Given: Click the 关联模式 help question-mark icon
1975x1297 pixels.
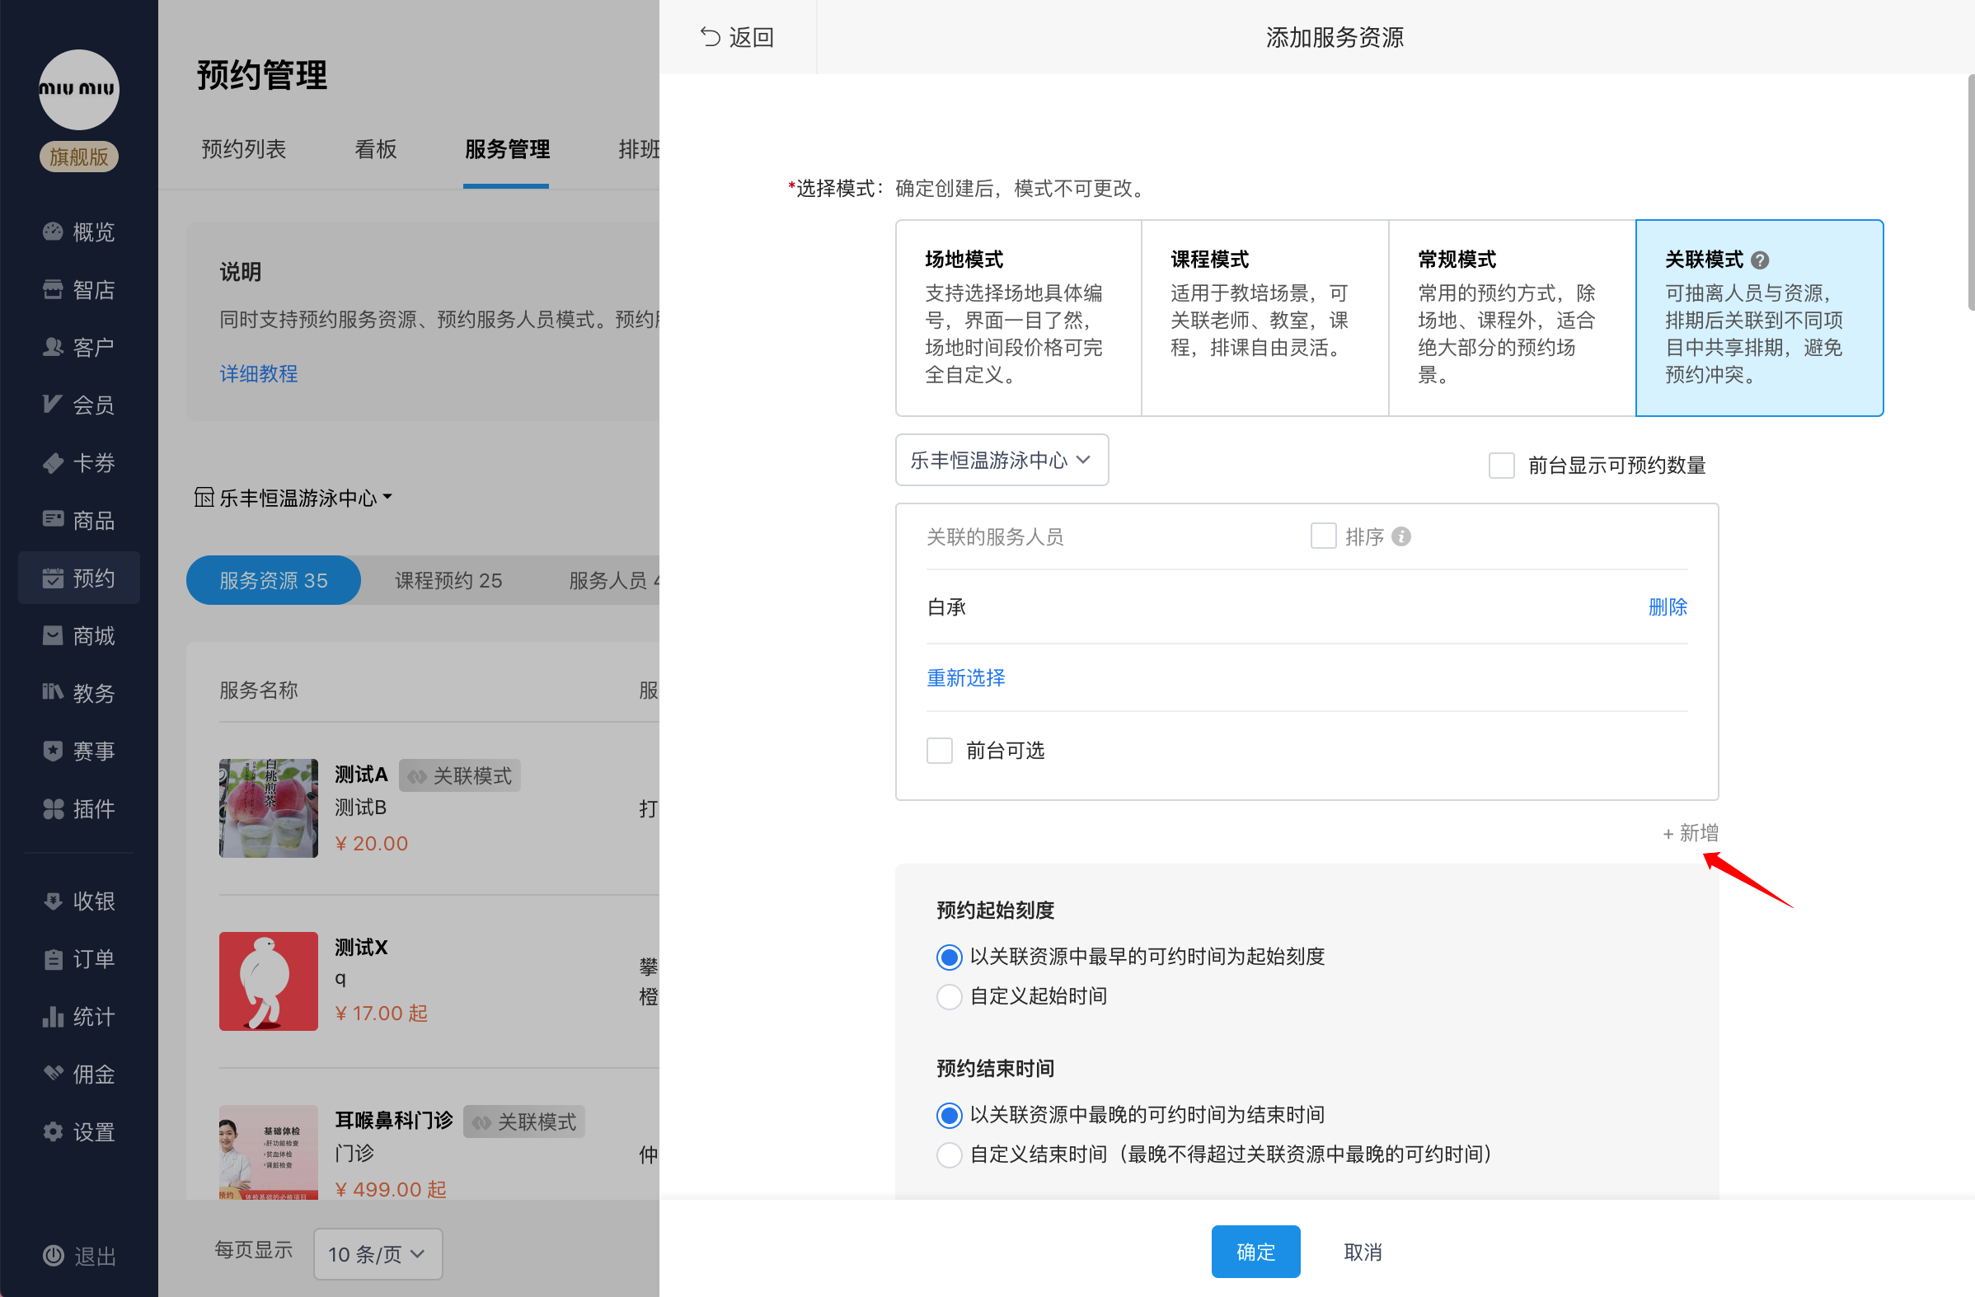Looking at the screenshot, I should tap(1759, 260).
